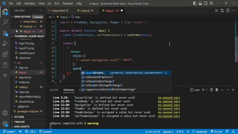Image resolution: width=238 pixels, height=134 pixels.
Task: Open App.test.js in the explorer
Action: tap(25, 77)
